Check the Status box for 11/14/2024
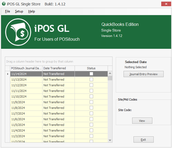The height and width of the screenshot is (148, 172). [91, 74]
